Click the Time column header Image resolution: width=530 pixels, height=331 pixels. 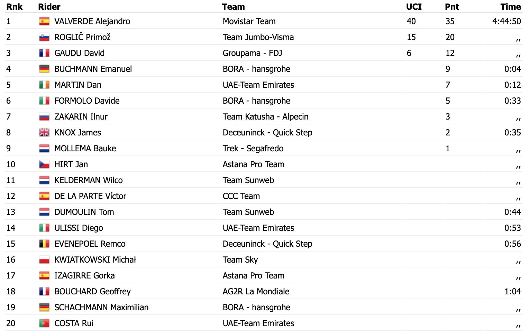(510, 7)
